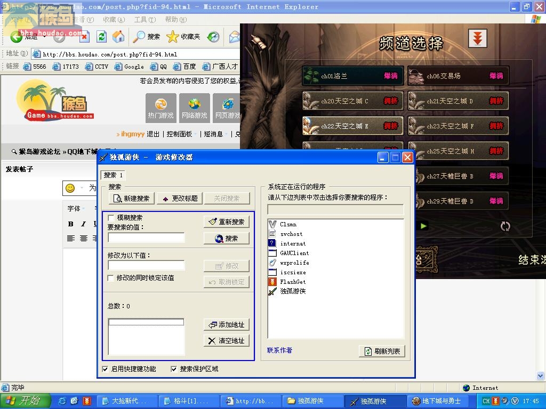
Task: Click the circular refresh icon in channel list
Action: pos(505,226)
